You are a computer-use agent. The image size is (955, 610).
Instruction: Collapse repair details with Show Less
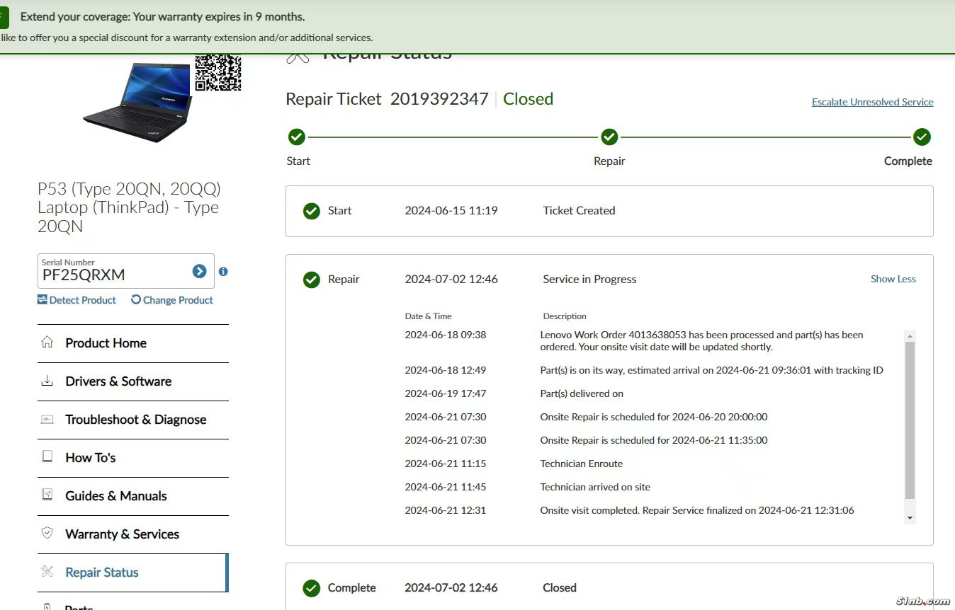893,279
